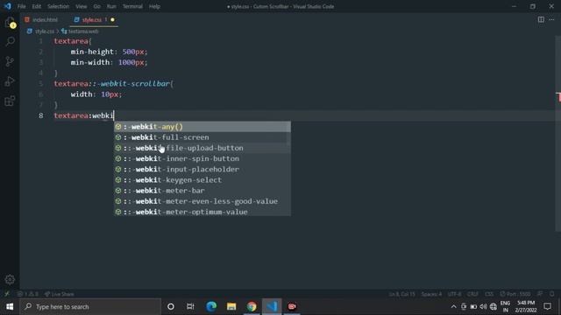Choose ::-webkit-meter-optimum-value suggestion
This screenshot has height=315, width=561.
[x=202, y=212]
